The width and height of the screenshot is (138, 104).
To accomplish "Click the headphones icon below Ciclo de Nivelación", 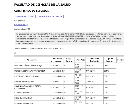I will click(x=15, y=53).
